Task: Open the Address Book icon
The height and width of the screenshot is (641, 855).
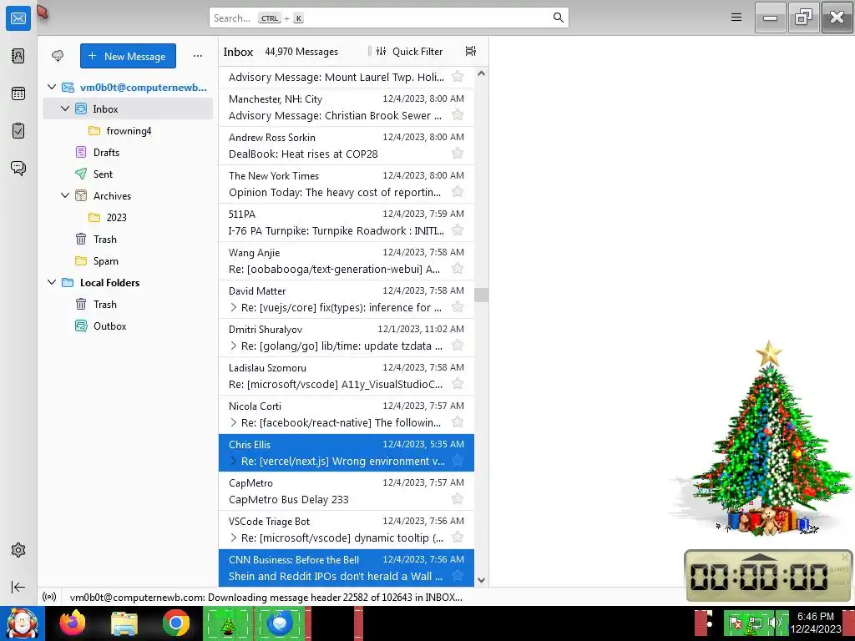Action: pos(18,56)
